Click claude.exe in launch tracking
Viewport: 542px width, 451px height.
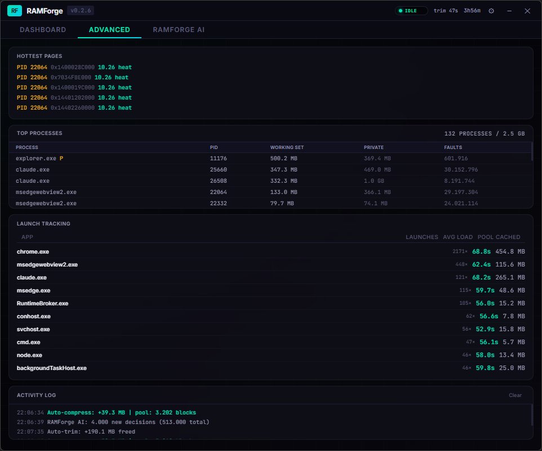[32, 277]
